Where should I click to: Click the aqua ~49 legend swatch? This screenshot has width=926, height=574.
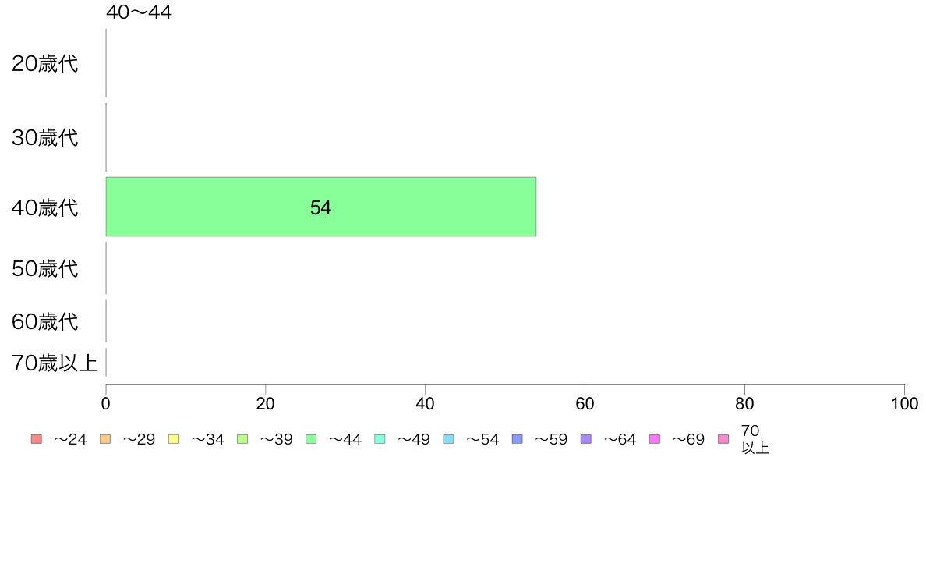[x=380, y=439]
